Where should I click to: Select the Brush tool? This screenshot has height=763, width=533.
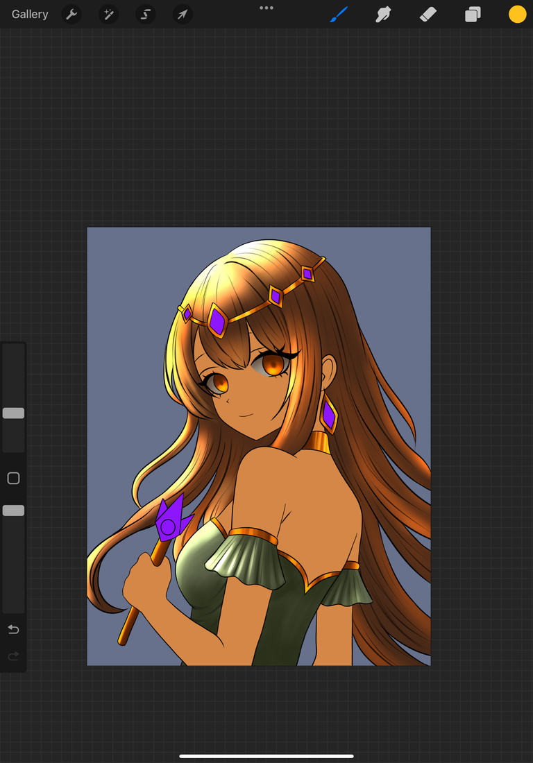(339, 14)
